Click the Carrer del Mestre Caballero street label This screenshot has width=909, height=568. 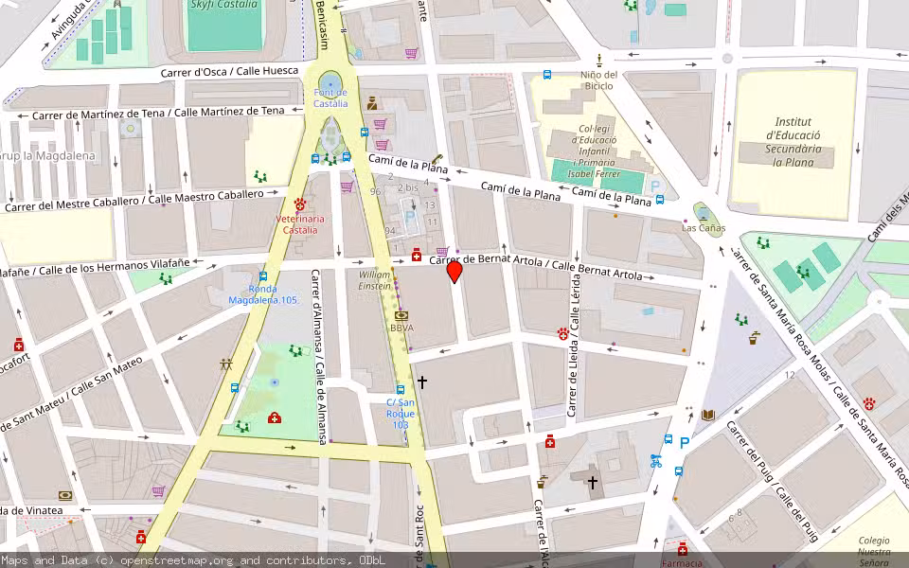click(x=134, y=200)
